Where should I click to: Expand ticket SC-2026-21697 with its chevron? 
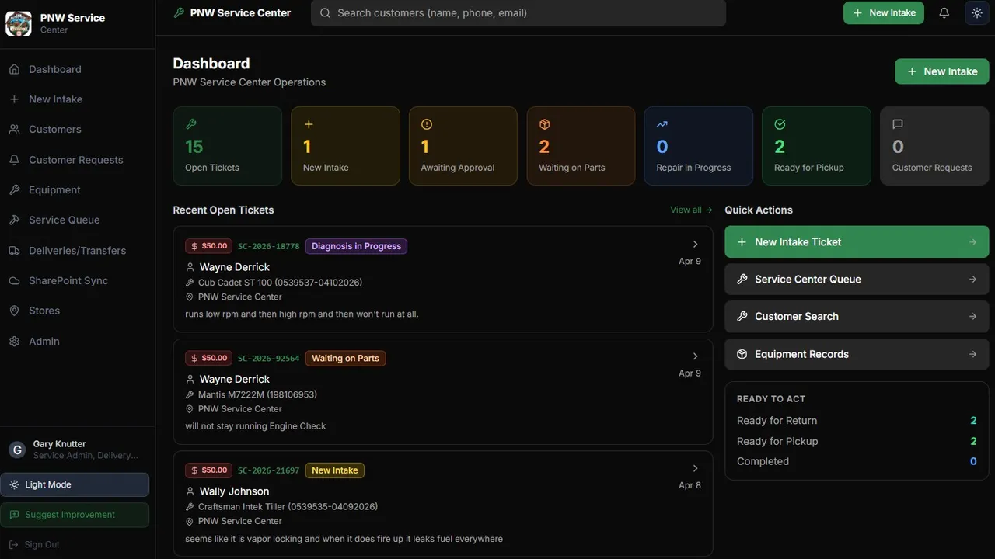point(695,468)
